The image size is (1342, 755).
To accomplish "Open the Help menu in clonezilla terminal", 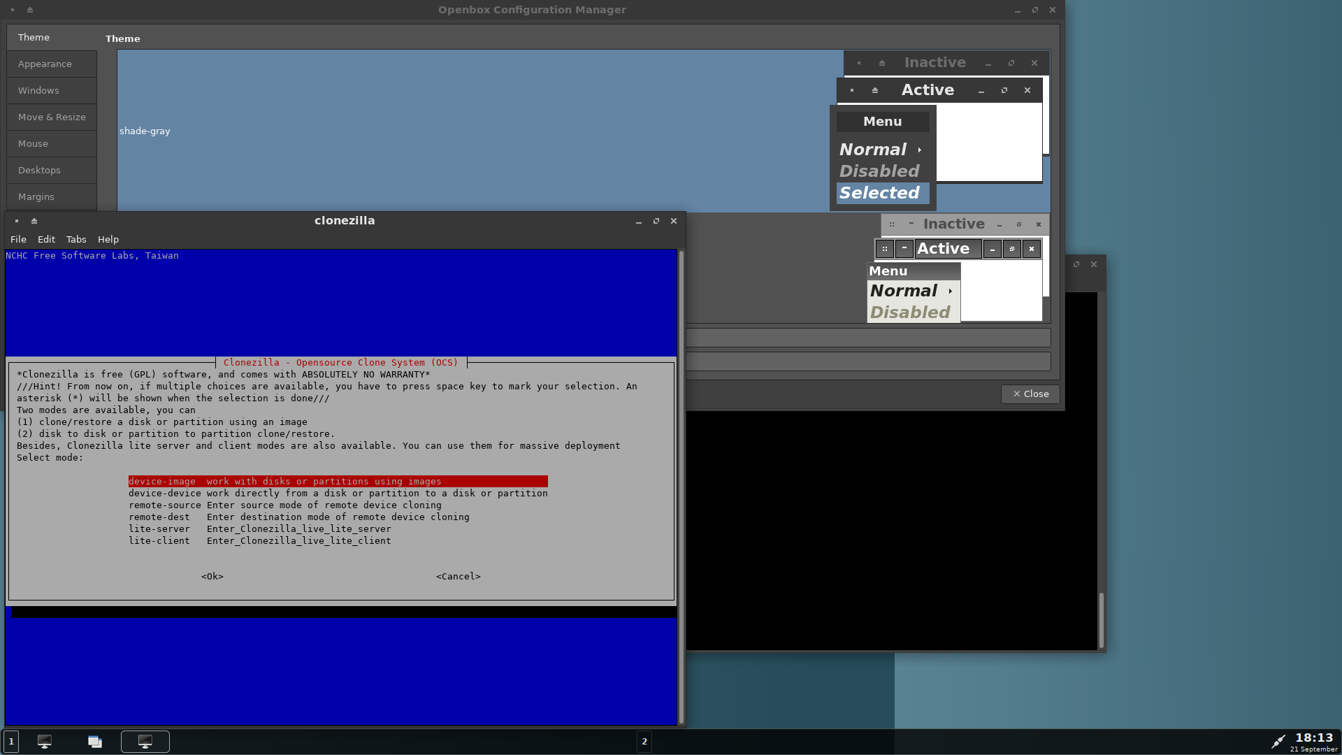I will [108, 239].
